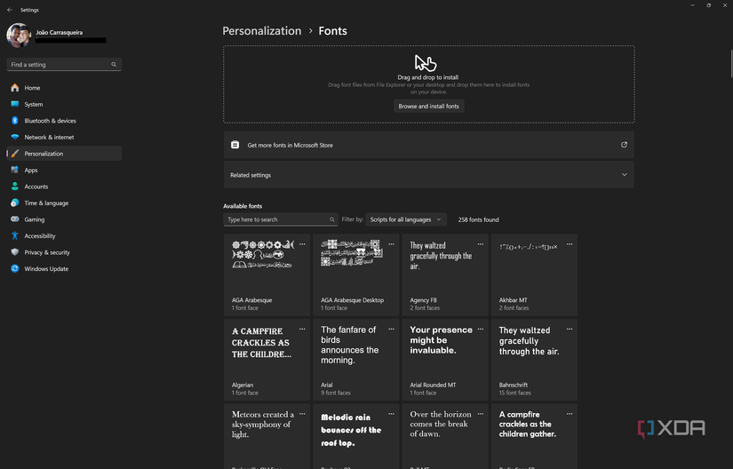733x469 pixels.
Task: Click the João Carrasqueira profile picture
Action: click(x=19, y=36)
